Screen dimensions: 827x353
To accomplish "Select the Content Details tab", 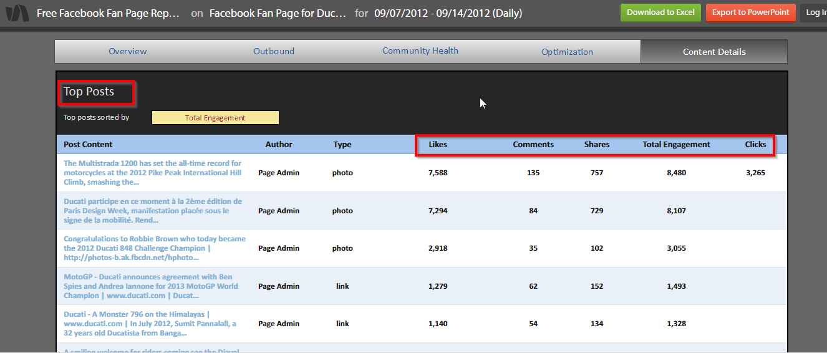I will click(x=714, y=52).
